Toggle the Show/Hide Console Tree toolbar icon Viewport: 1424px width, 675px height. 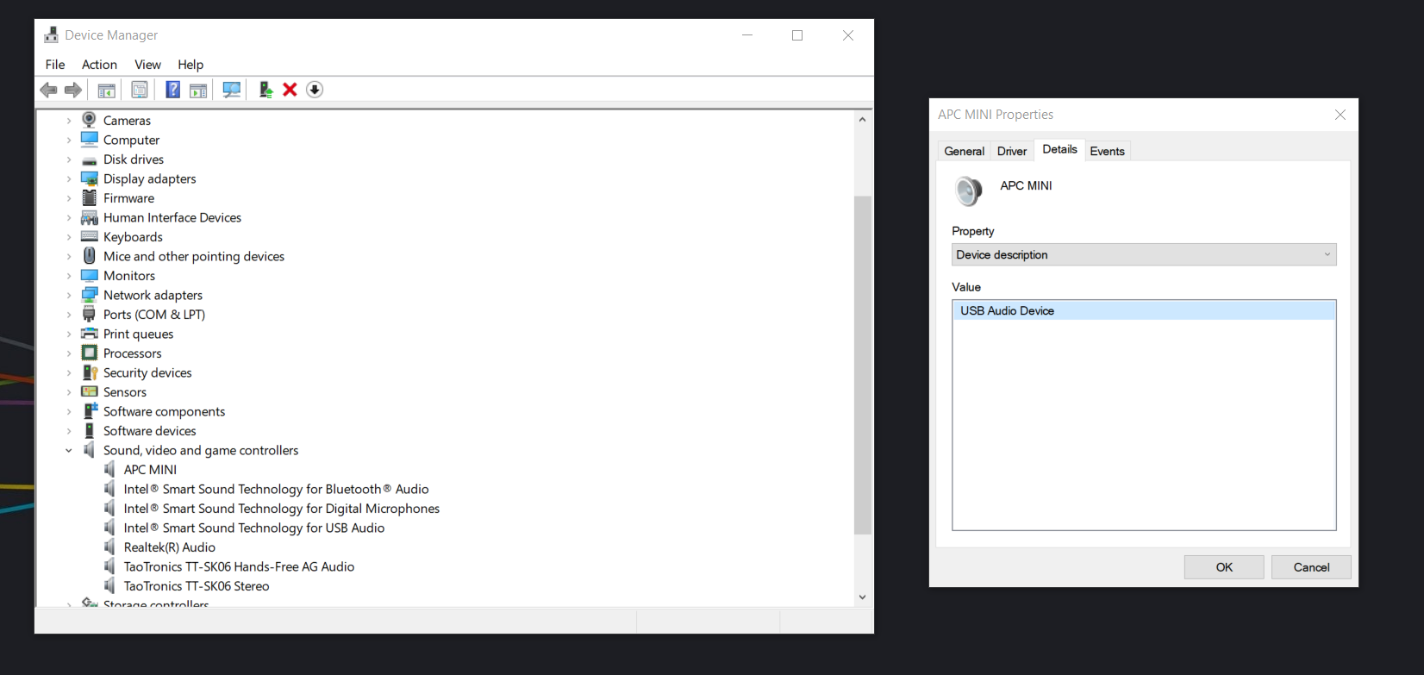[107, 90]
